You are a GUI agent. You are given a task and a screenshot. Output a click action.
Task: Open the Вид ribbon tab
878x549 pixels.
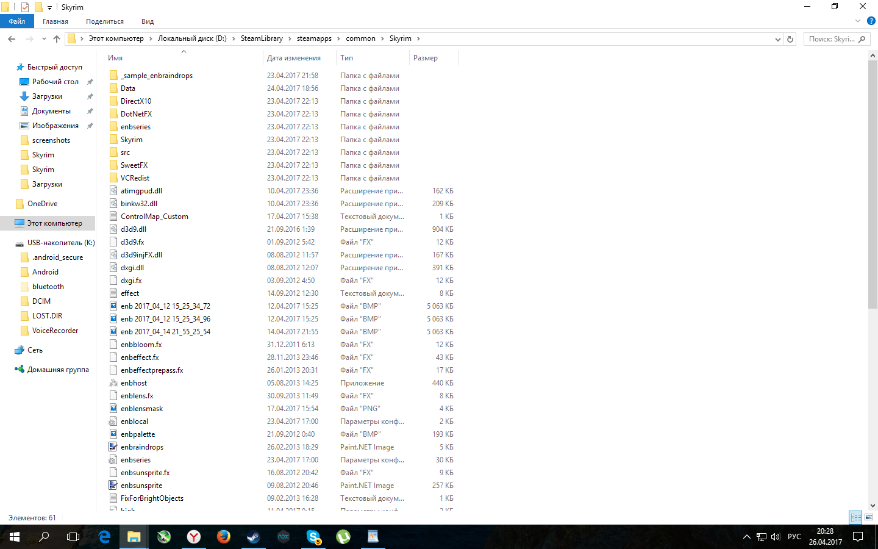[148, 21]
